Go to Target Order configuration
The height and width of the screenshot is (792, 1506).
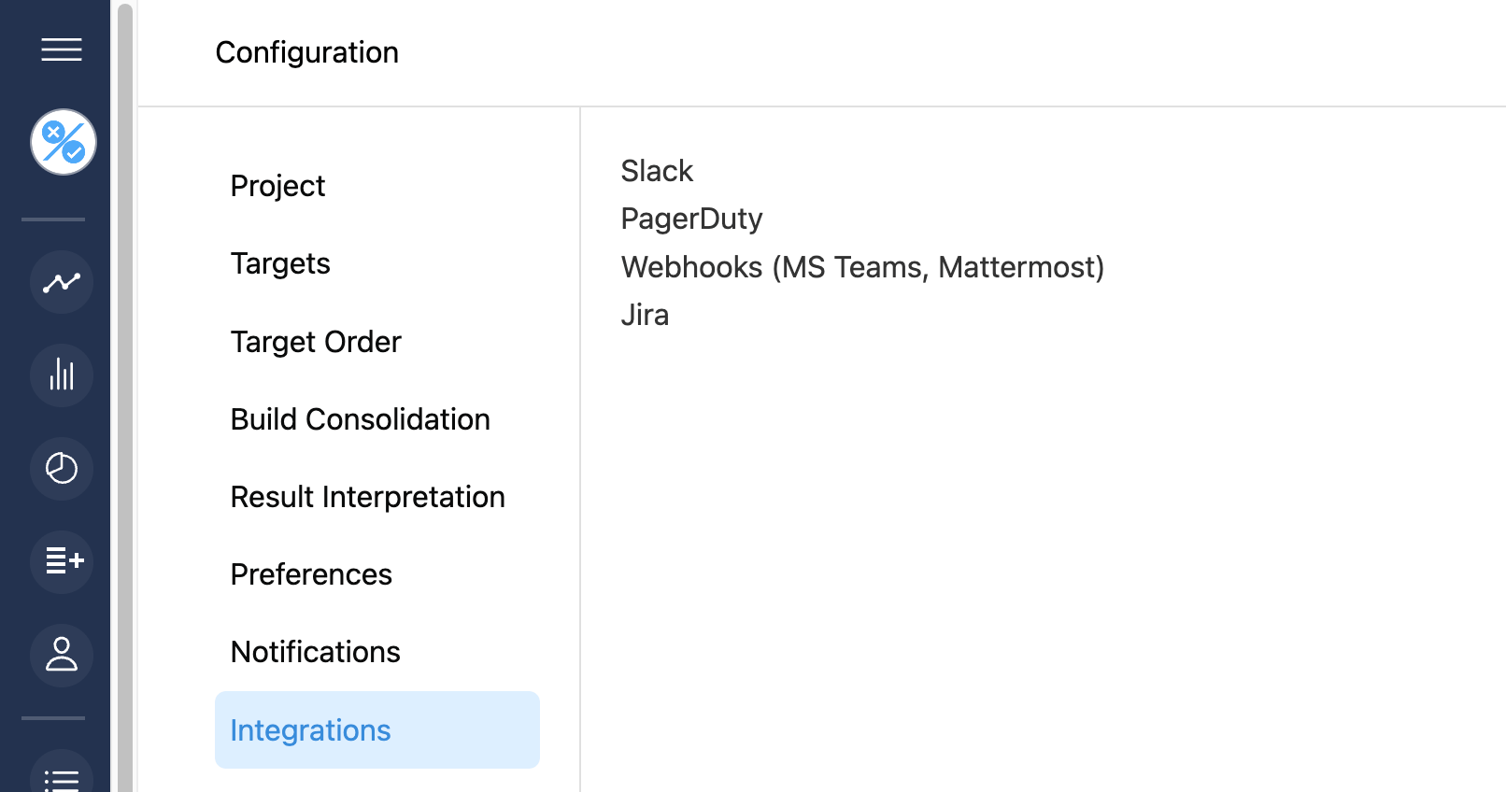[316, 342]
